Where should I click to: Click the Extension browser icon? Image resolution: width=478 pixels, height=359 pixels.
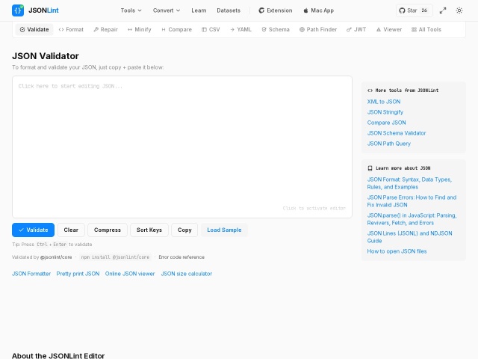[x=261, y=10]
